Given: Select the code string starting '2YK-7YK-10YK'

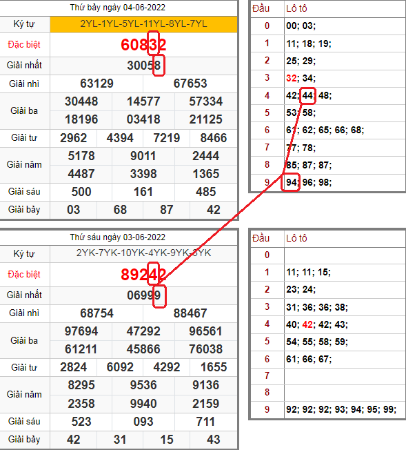Looking at the screenshot, I should [x=143, y=253].
